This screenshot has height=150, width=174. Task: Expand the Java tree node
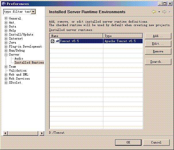point(6,43)
